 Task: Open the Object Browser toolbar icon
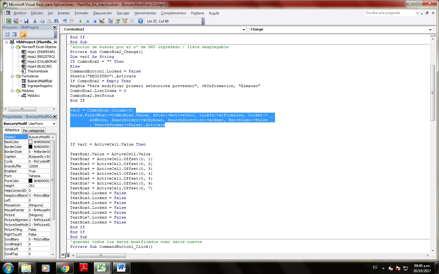124,21
